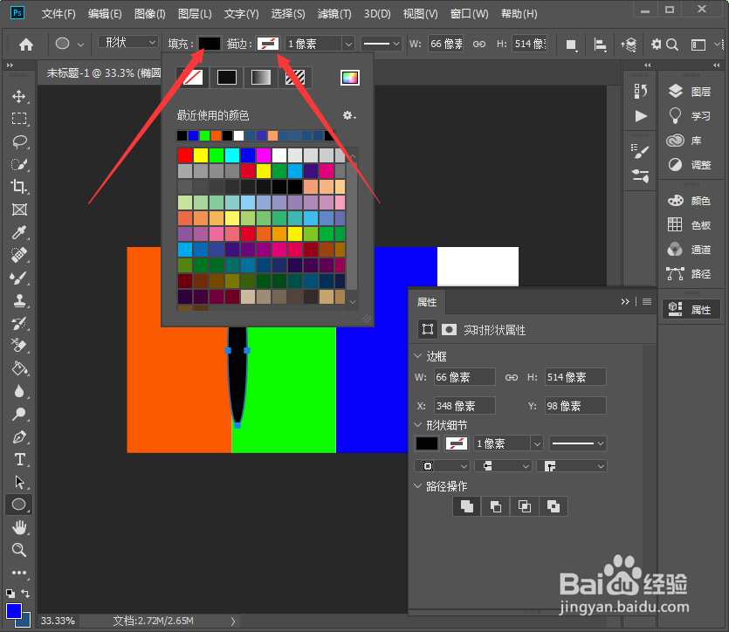Viewport: 729px width, 632px height.
Task: Select the Lasso tool
Action: [x=19, y=141]
